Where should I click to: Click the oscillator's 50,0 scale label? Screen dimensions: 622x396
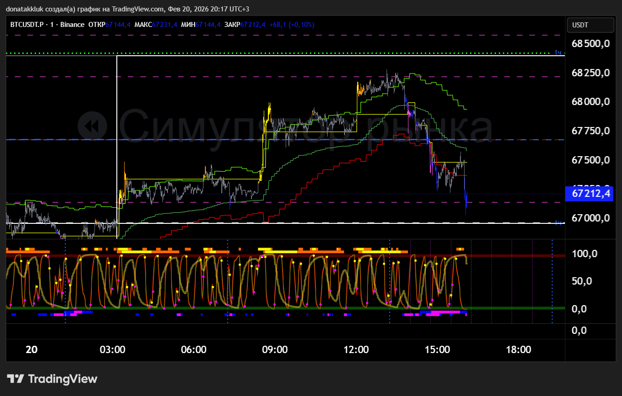pos(582,281)
